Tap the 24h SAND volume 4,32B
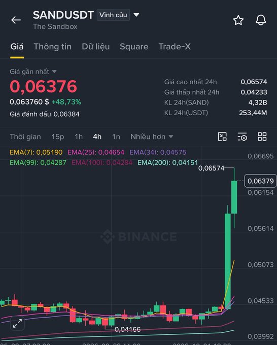Screen dimensions: 277x345 (258, 102)
